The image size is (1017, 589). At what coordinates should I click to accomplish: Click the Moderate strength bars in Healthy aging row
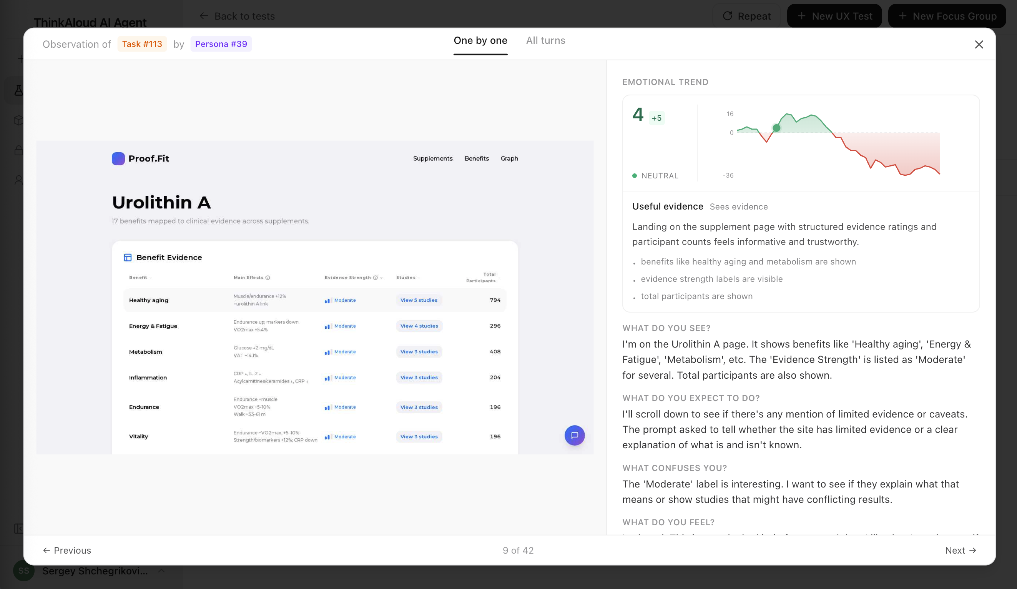328,300
